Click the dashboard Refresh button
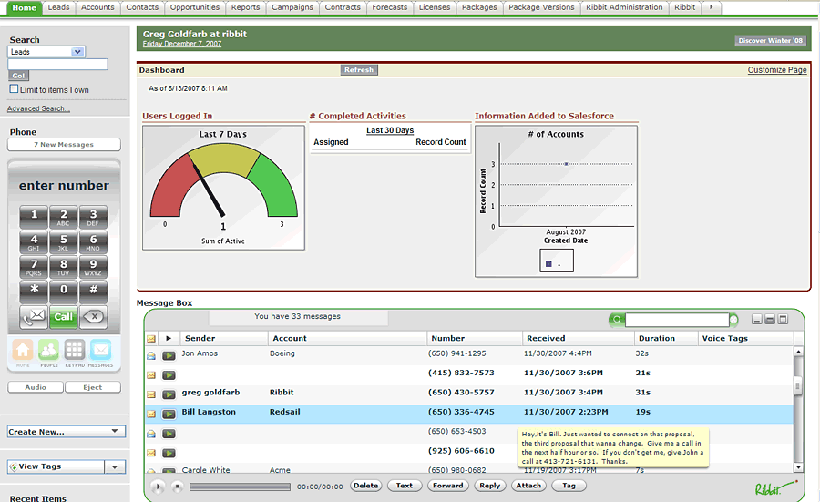 tap(359, 69)
